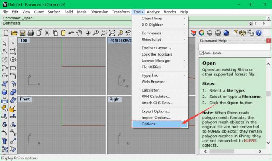272x161 pixels.
Task: Open Layers with the red layer icon
Action: coord(193,33)
